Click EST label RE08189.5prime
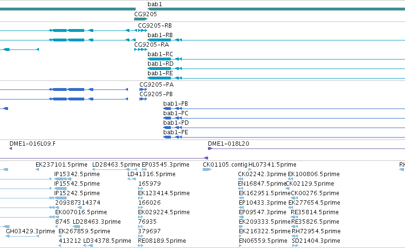Screen dimensions: 405x248 tap(162, 241)
